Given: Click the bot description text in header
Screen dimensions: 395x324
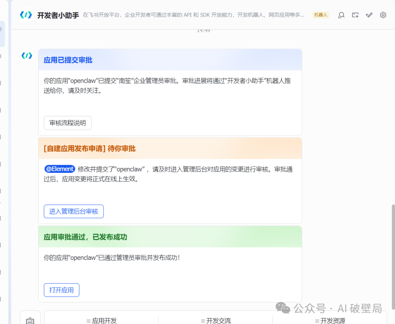Looking at the screenshot, I should coord(193,15).
